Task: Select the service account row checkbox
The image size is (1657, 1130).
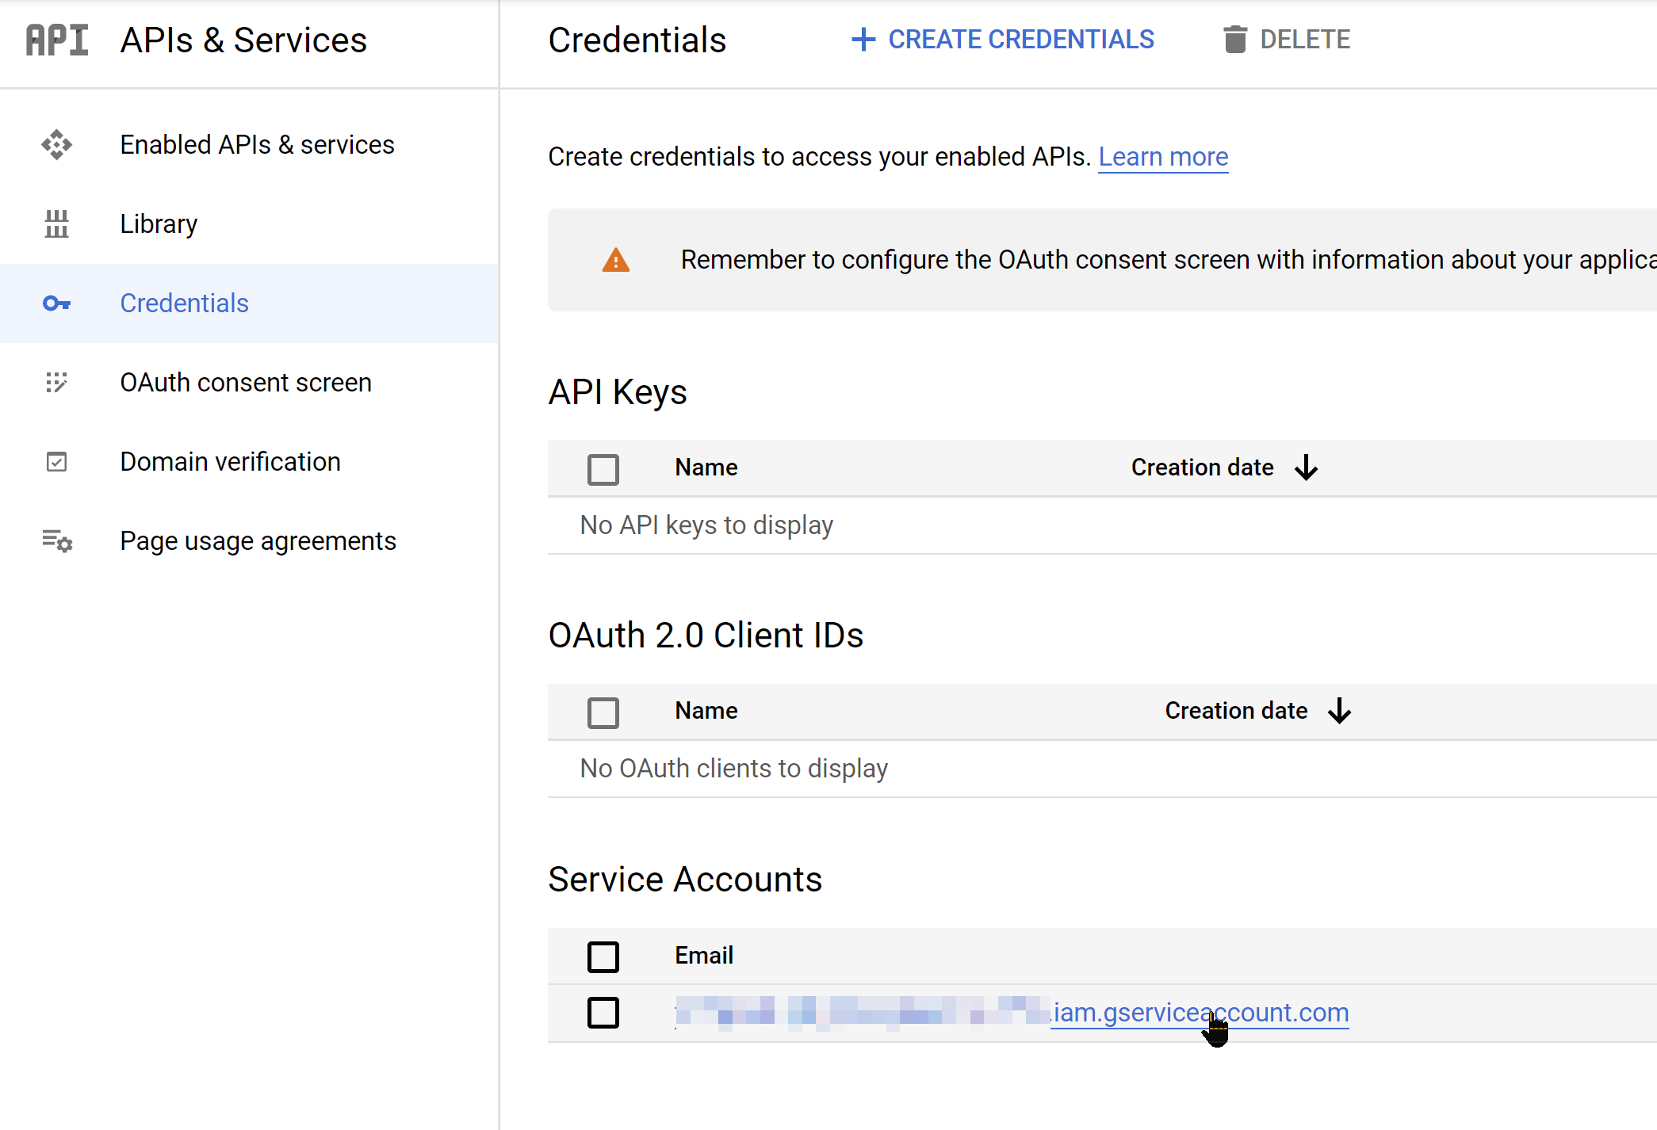Action: pyautogui.click(x=603, y=1013)
